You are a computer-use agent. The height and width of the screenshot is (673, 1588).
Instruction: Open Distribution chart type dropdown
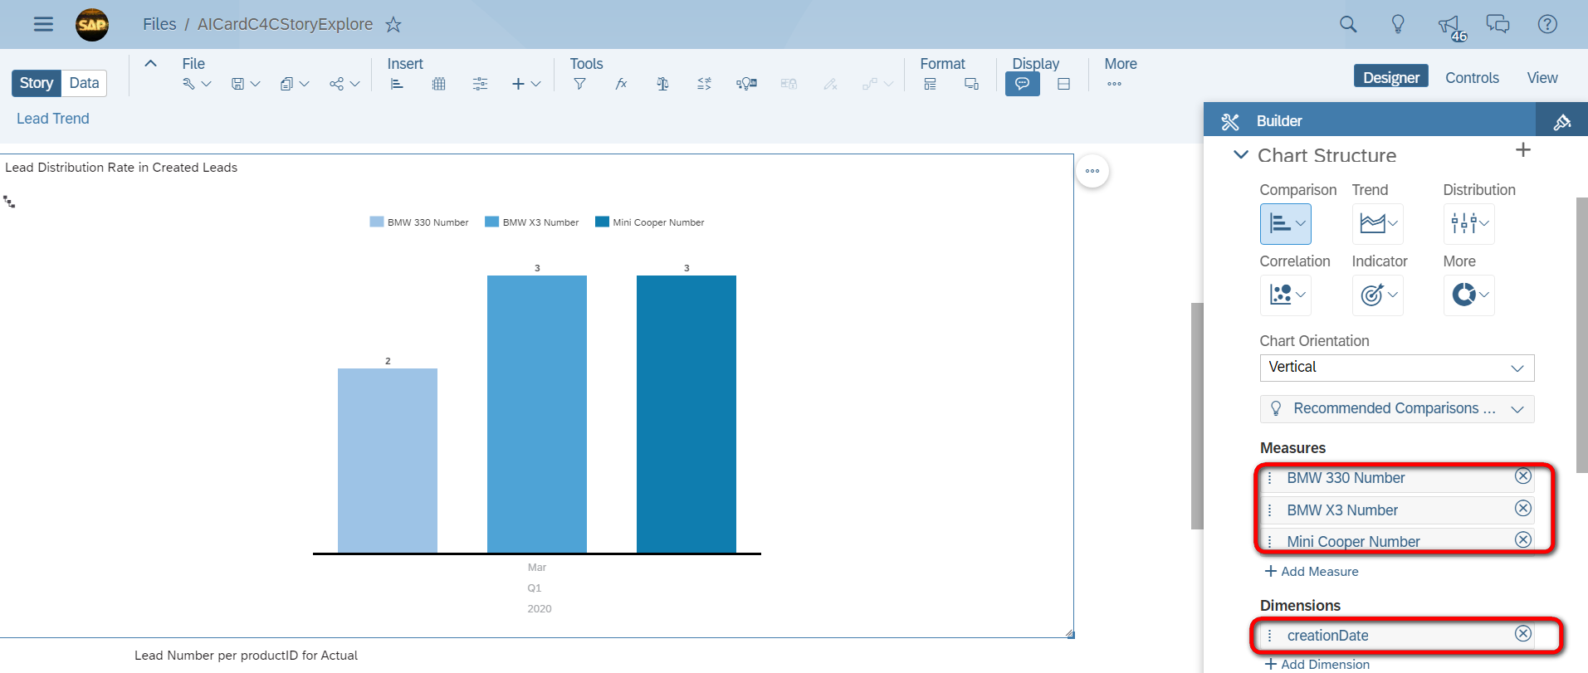point(1469,223)
